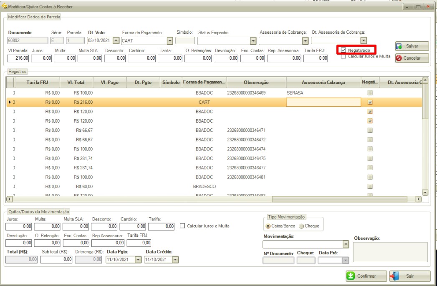Expand the Forma de Pagamento dropdown

click(170, 41)
